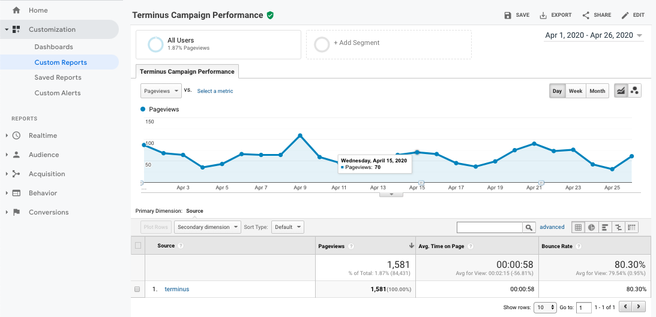Image resolution: width=656 pixels, height=317 pixels.
Task: Click the Plot Rows button
Action: click(x=155, y=227)
